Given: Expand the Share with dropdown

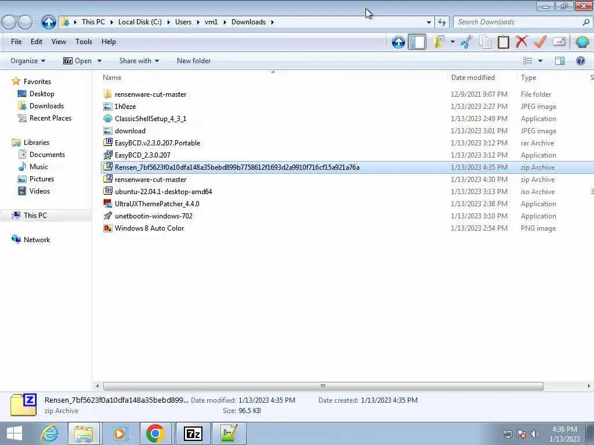Looking at the screenshot, I should tap(139, 61).
